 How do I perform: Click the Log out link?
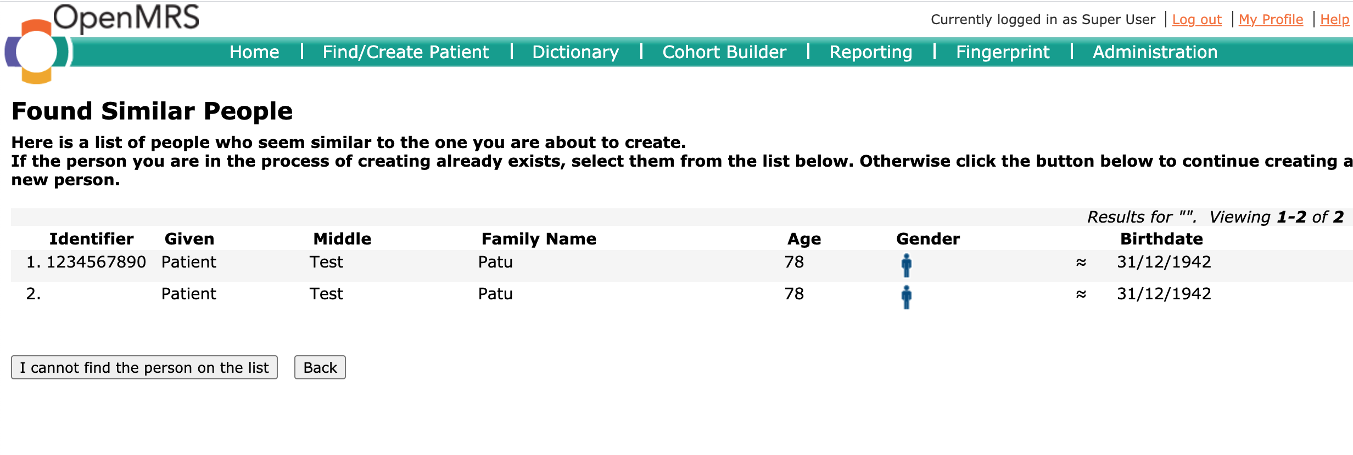click(x=1197, y=20)
